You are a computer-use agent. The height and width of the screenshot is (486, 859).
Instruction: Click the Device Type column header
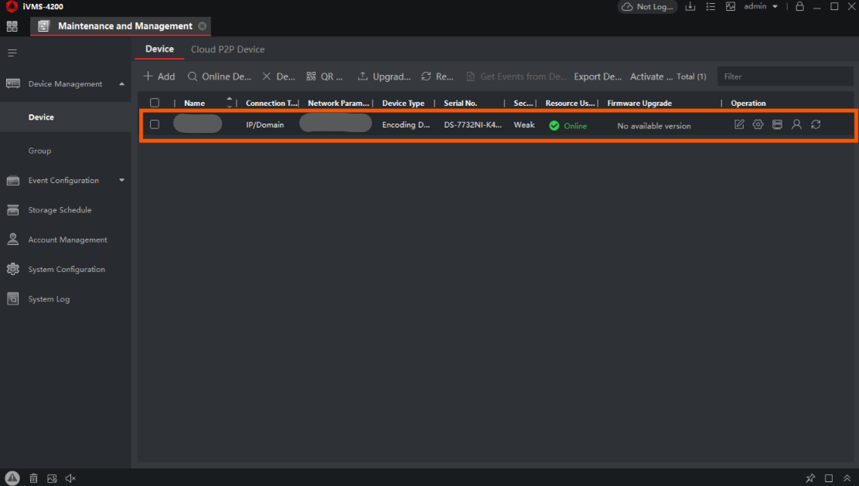(403, 103)
